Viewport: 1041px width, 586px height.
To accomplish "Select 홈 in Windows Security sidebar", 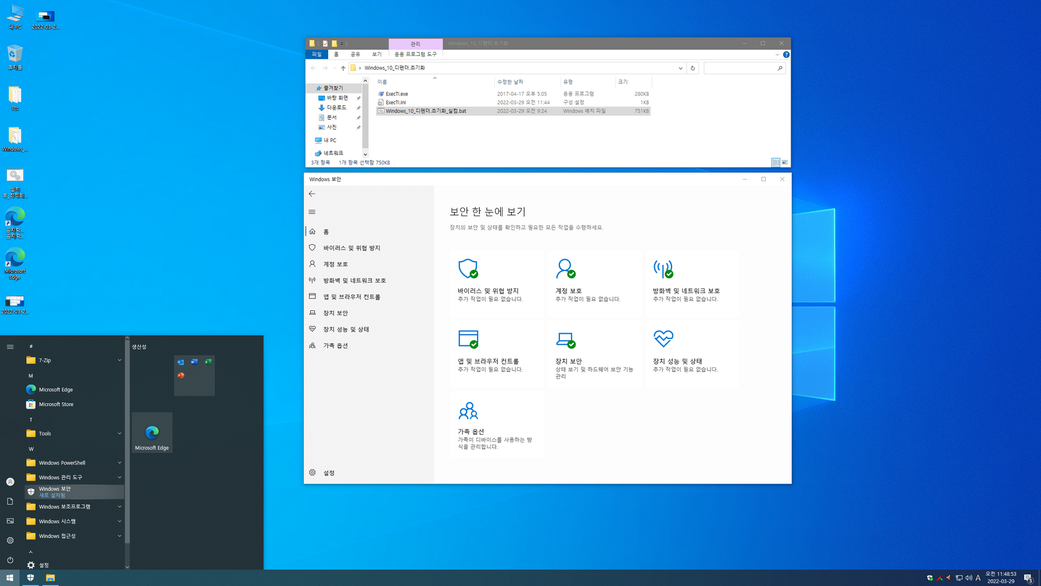I will point(369,231).
